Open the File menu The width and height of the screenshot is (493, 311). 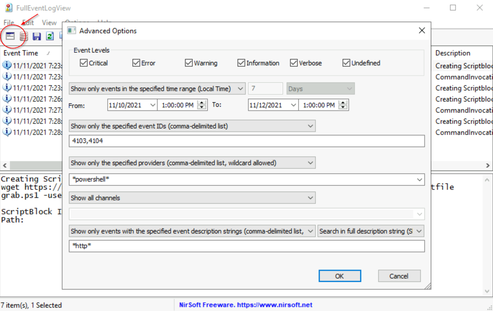click(9, 23)
